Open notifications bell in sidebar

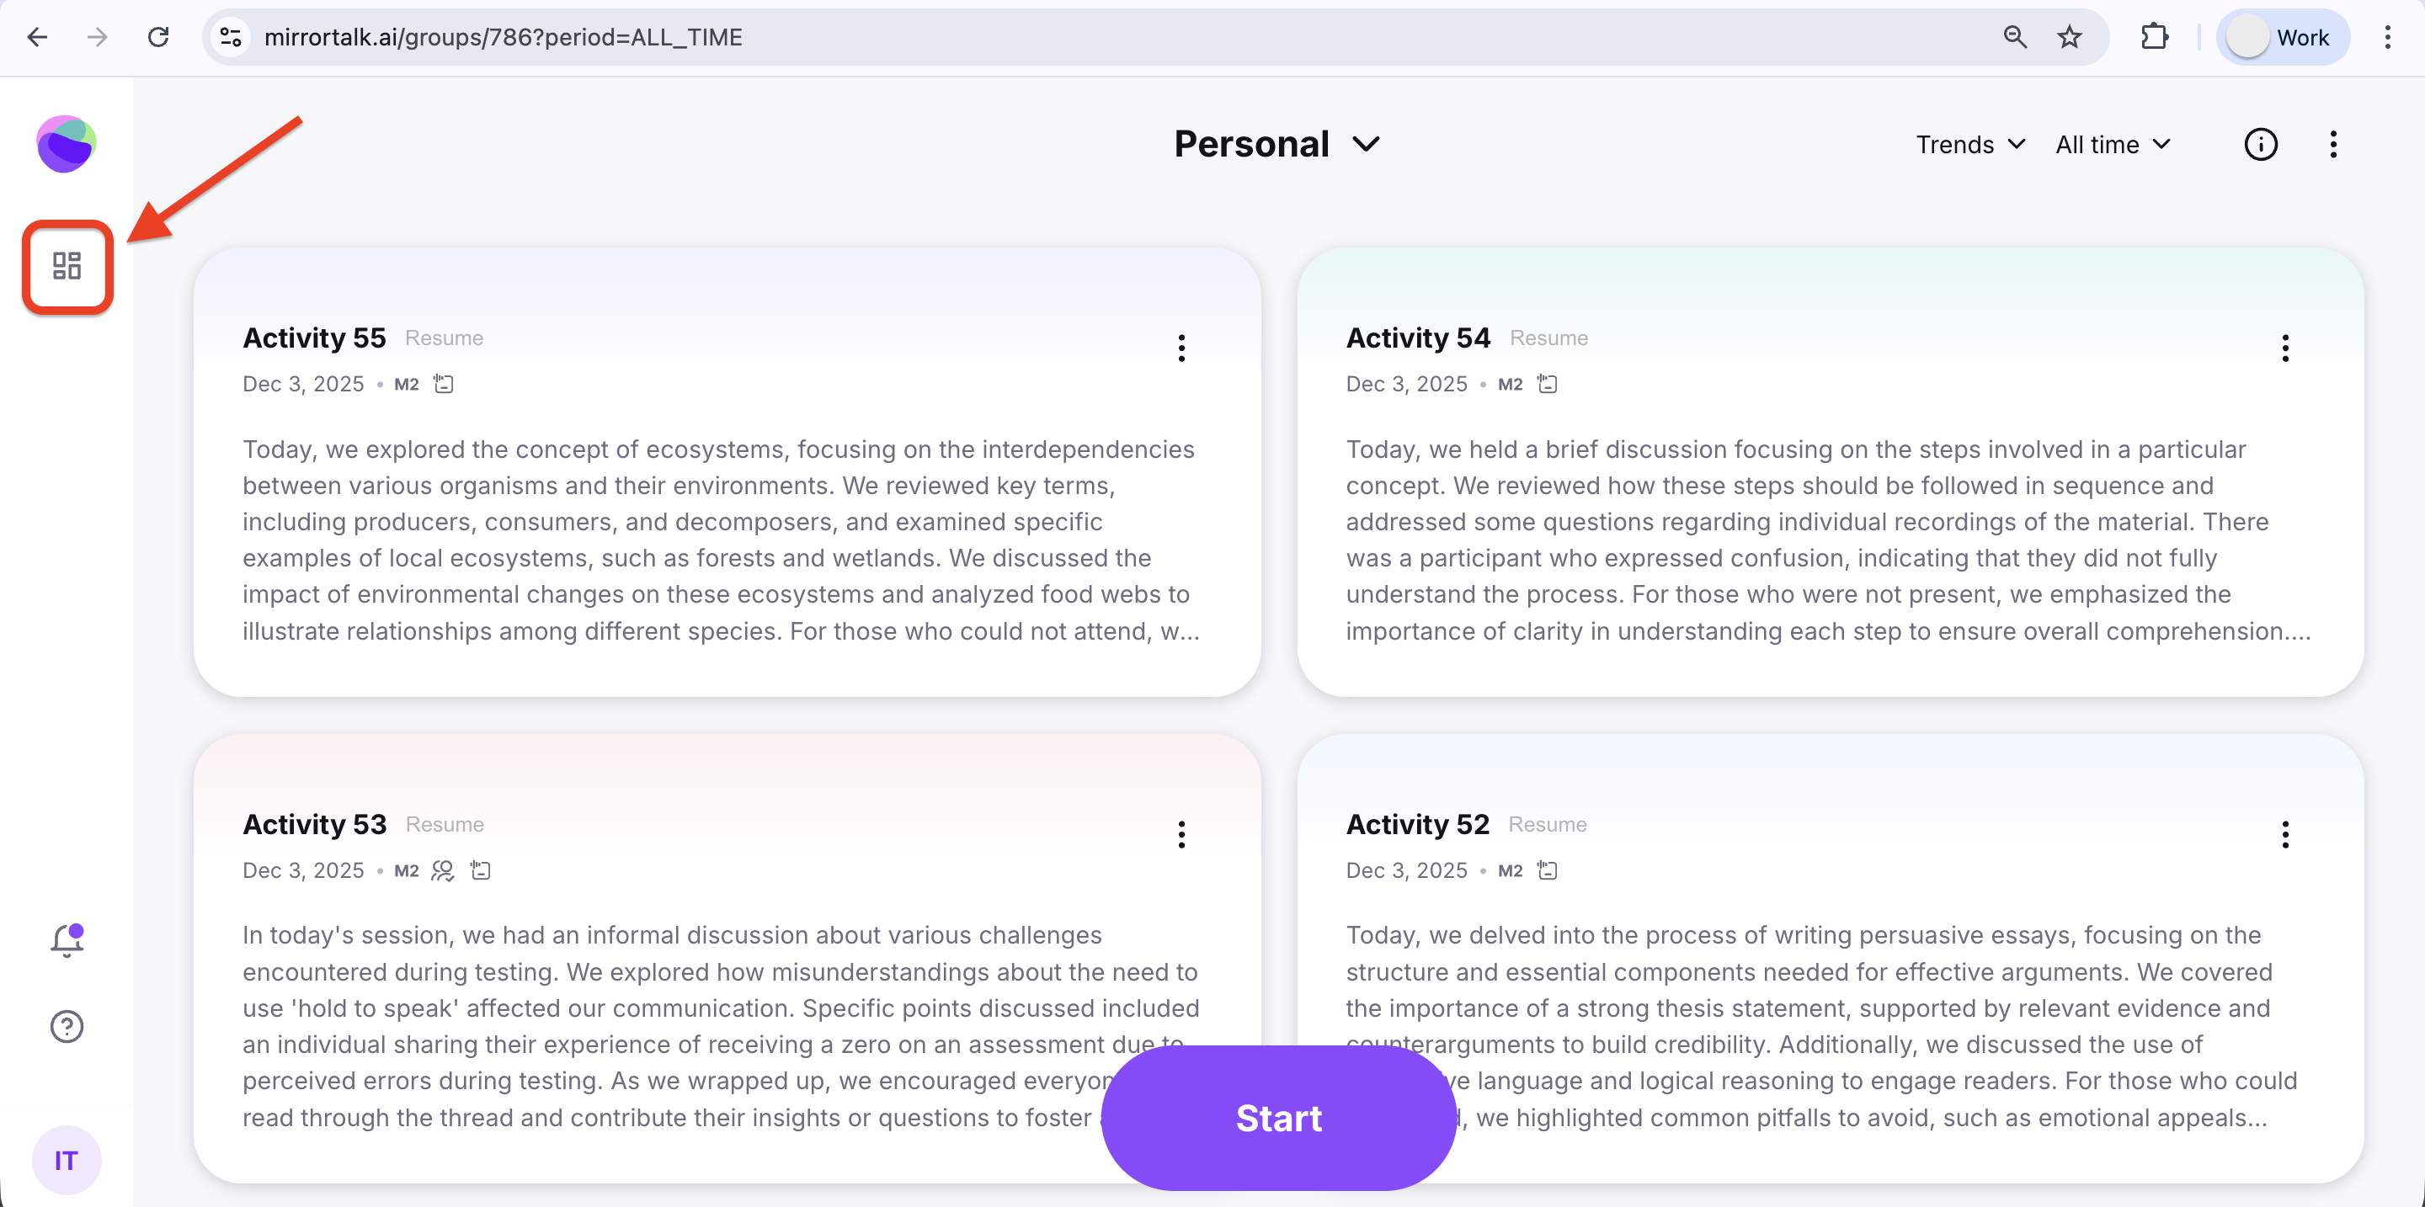point(67,940)
